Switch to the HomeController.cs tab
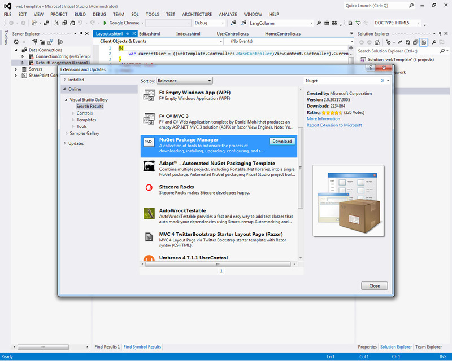The image size is (452, 361). (x=283, y=34)
